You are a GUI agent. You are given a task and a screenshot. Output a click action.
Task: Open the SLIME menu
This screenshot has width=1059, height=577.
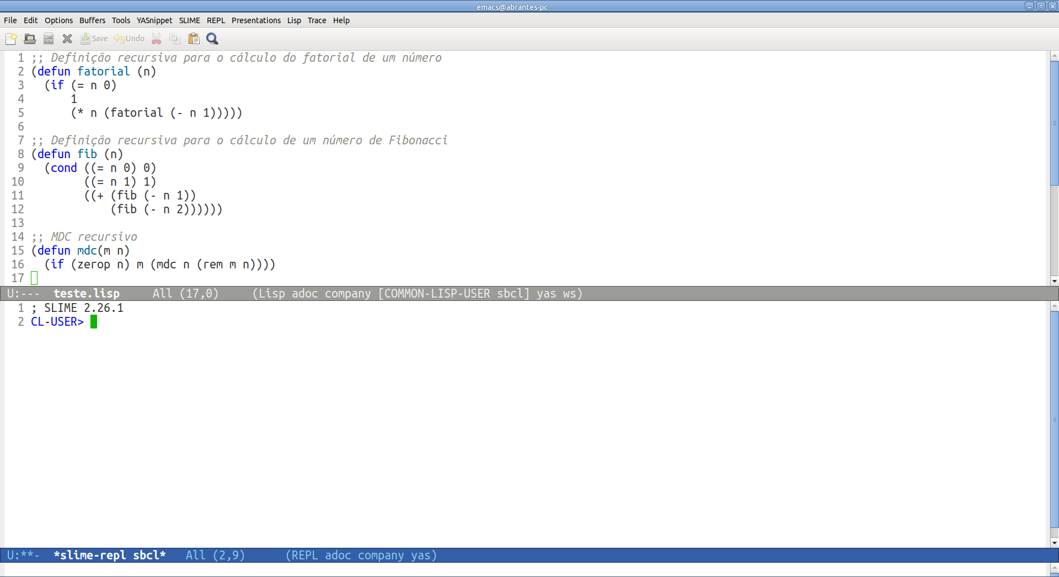click(x=189, y=20)
